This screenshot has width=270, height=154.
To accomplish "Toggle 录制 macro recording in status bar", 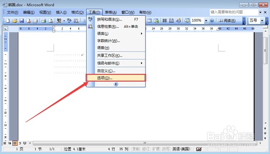I will (x=136, y=149).
